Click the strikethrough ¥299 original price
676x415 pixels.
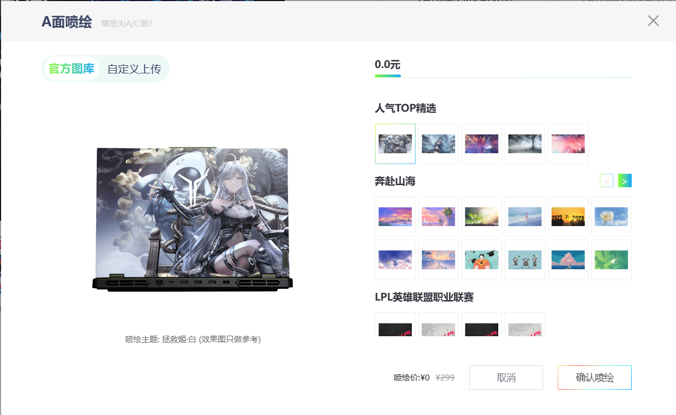point(445,378)
